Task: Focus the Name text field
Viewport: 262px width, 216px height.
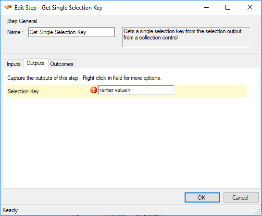Action: point(72,32)
